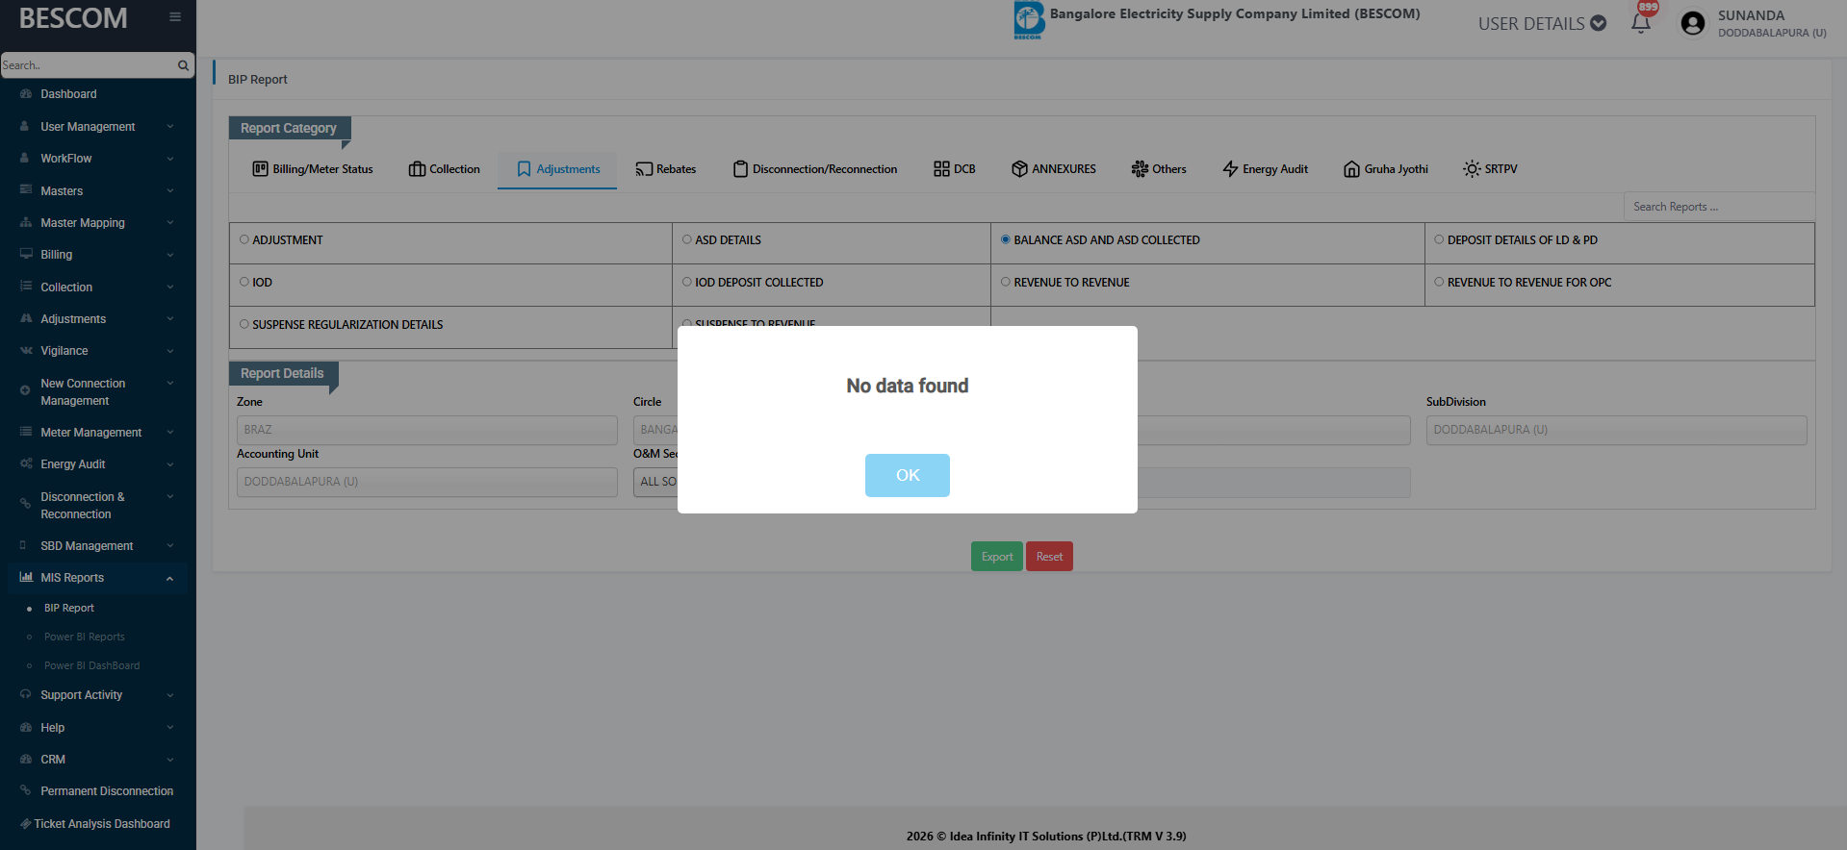
Task: Click the green Export button
Action: point(997,557)
